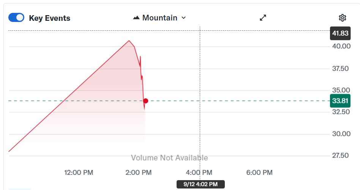
Task: Click the 2:00 PM time axis label
Action: [x=138, y=173]
